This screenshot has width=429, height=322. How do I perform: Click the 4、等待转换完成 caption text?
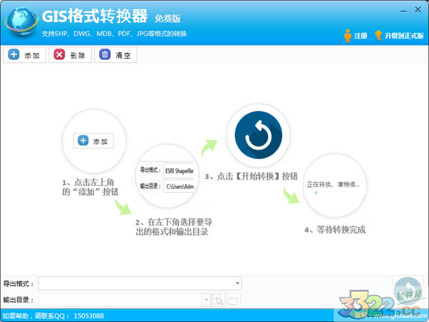pyautogui.click(x=335, y=230)
